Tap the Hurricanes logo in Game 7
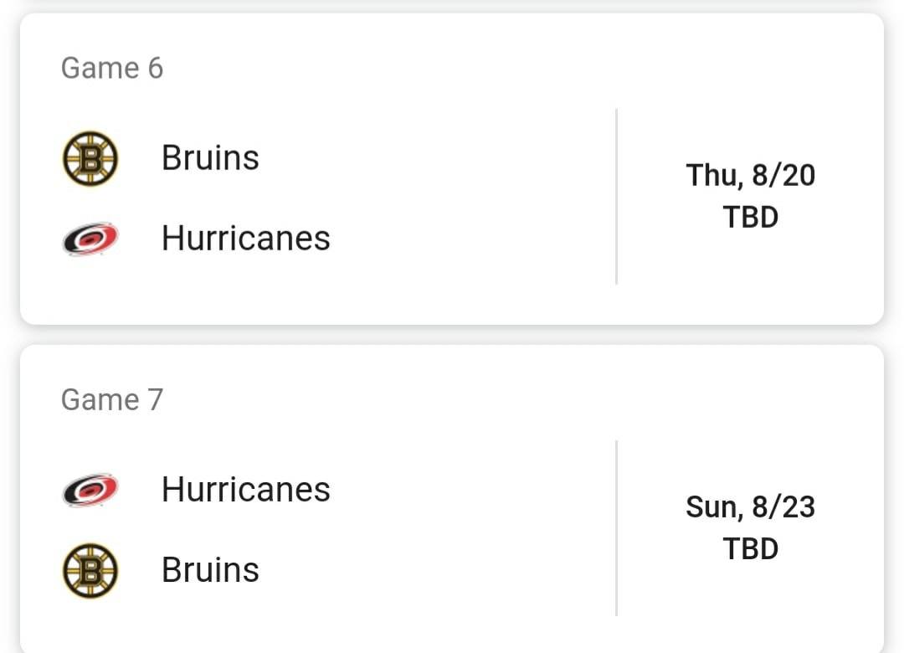Image resolution: width=904 pixels, height=653 pixels. pos(90,490)
